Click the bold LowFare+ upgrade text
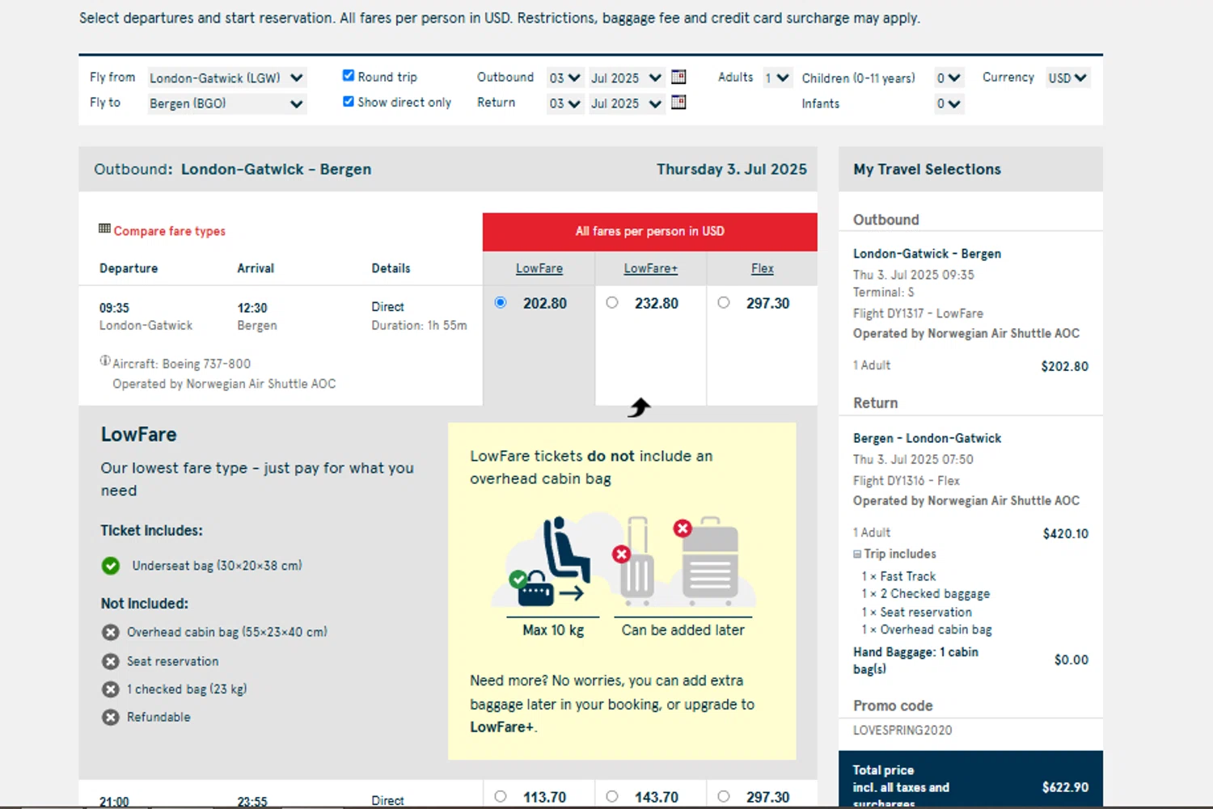Viewport: 1213px width, 809px height. [501, 727]
